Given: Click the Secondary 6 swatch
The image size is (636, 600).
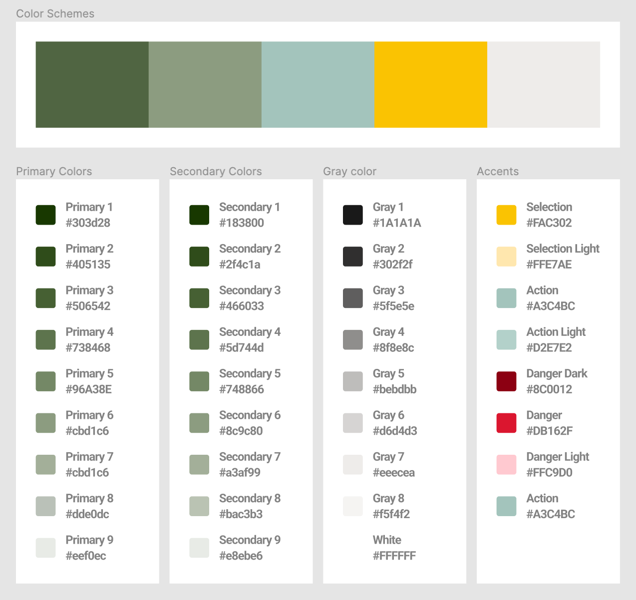Looking at the screenshot, I should pyautogui.click(x=199, y=423).
